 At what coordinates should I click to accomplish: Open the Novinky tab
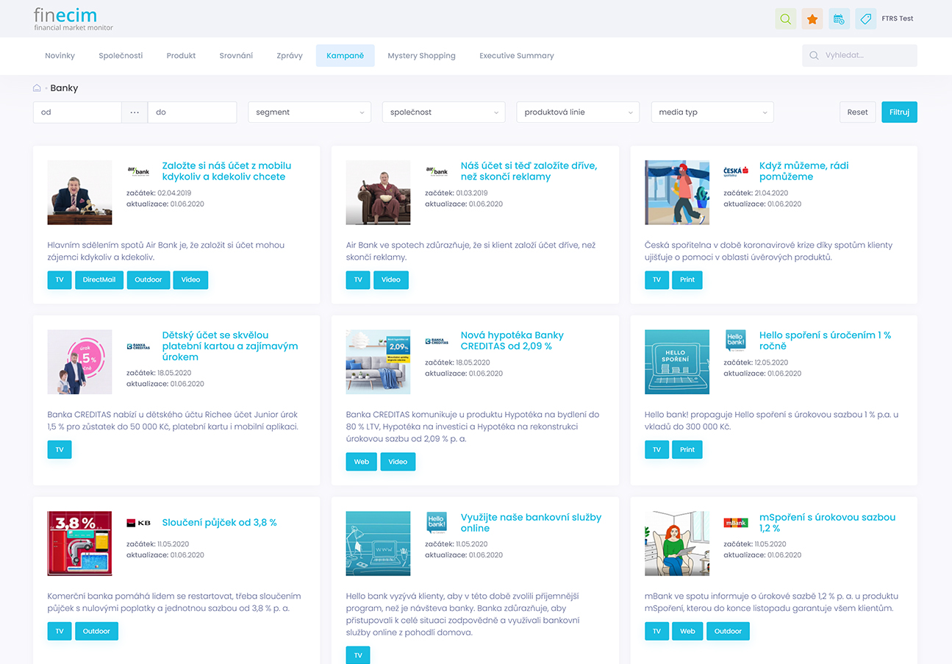(x=60, y=56)
